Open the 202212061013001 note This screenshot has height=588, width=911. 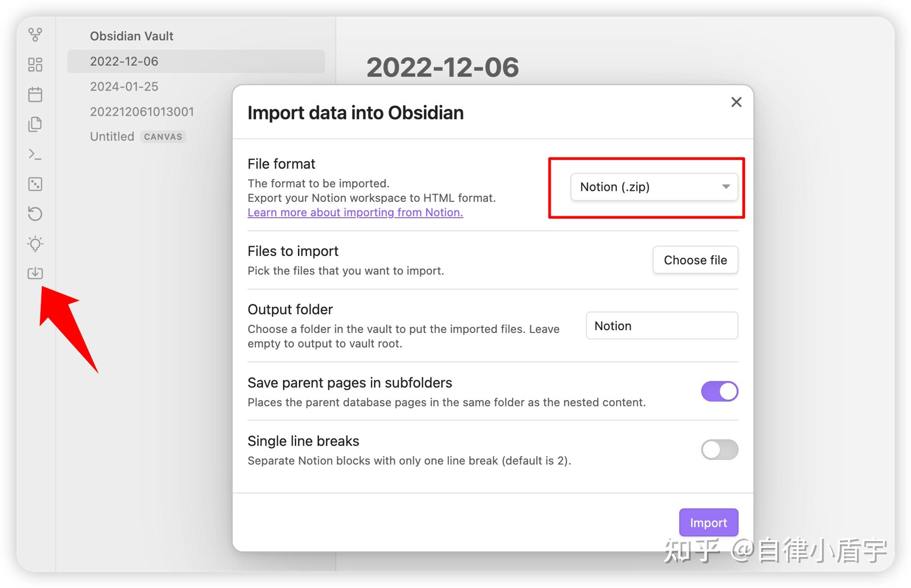(x=142, y=112)
